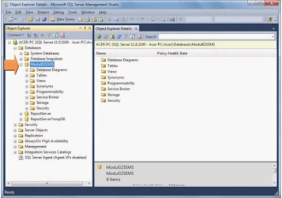Viewport: 282px width, 198px height.
Task: Select SQL Server Agent node in tree
Action: coord(53,157)
